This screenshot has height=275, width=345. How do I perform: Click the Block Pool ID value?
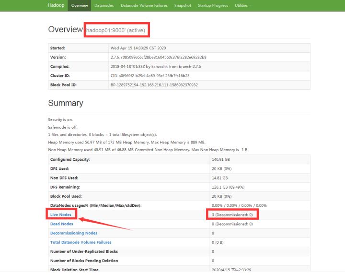point(154,85)
